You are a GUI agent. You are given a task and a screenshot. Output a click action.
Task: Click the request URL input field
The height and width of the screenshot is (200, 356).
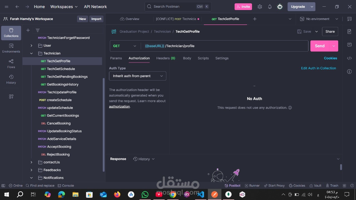click(x=225, y=46)
